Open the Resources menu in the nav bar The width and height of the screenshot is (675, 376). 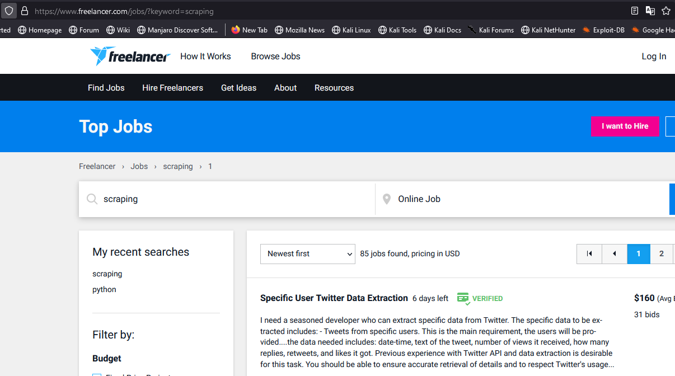coord(334,88)
